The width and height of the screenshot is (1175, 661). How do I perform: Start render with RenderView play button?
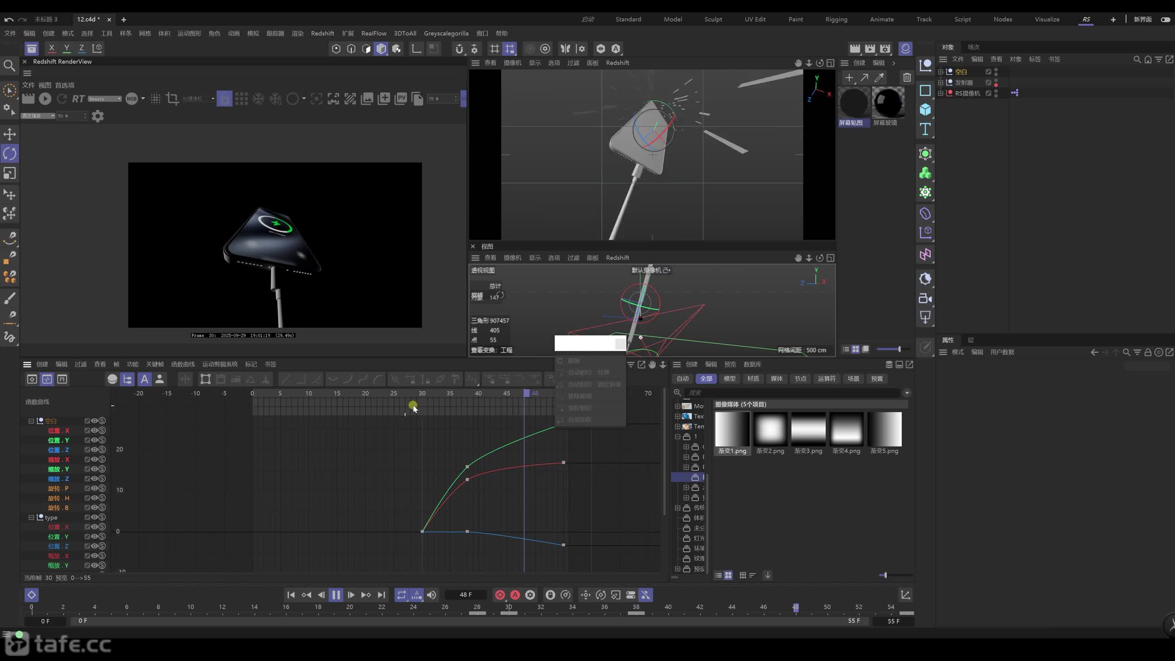(x=45, y=98)
